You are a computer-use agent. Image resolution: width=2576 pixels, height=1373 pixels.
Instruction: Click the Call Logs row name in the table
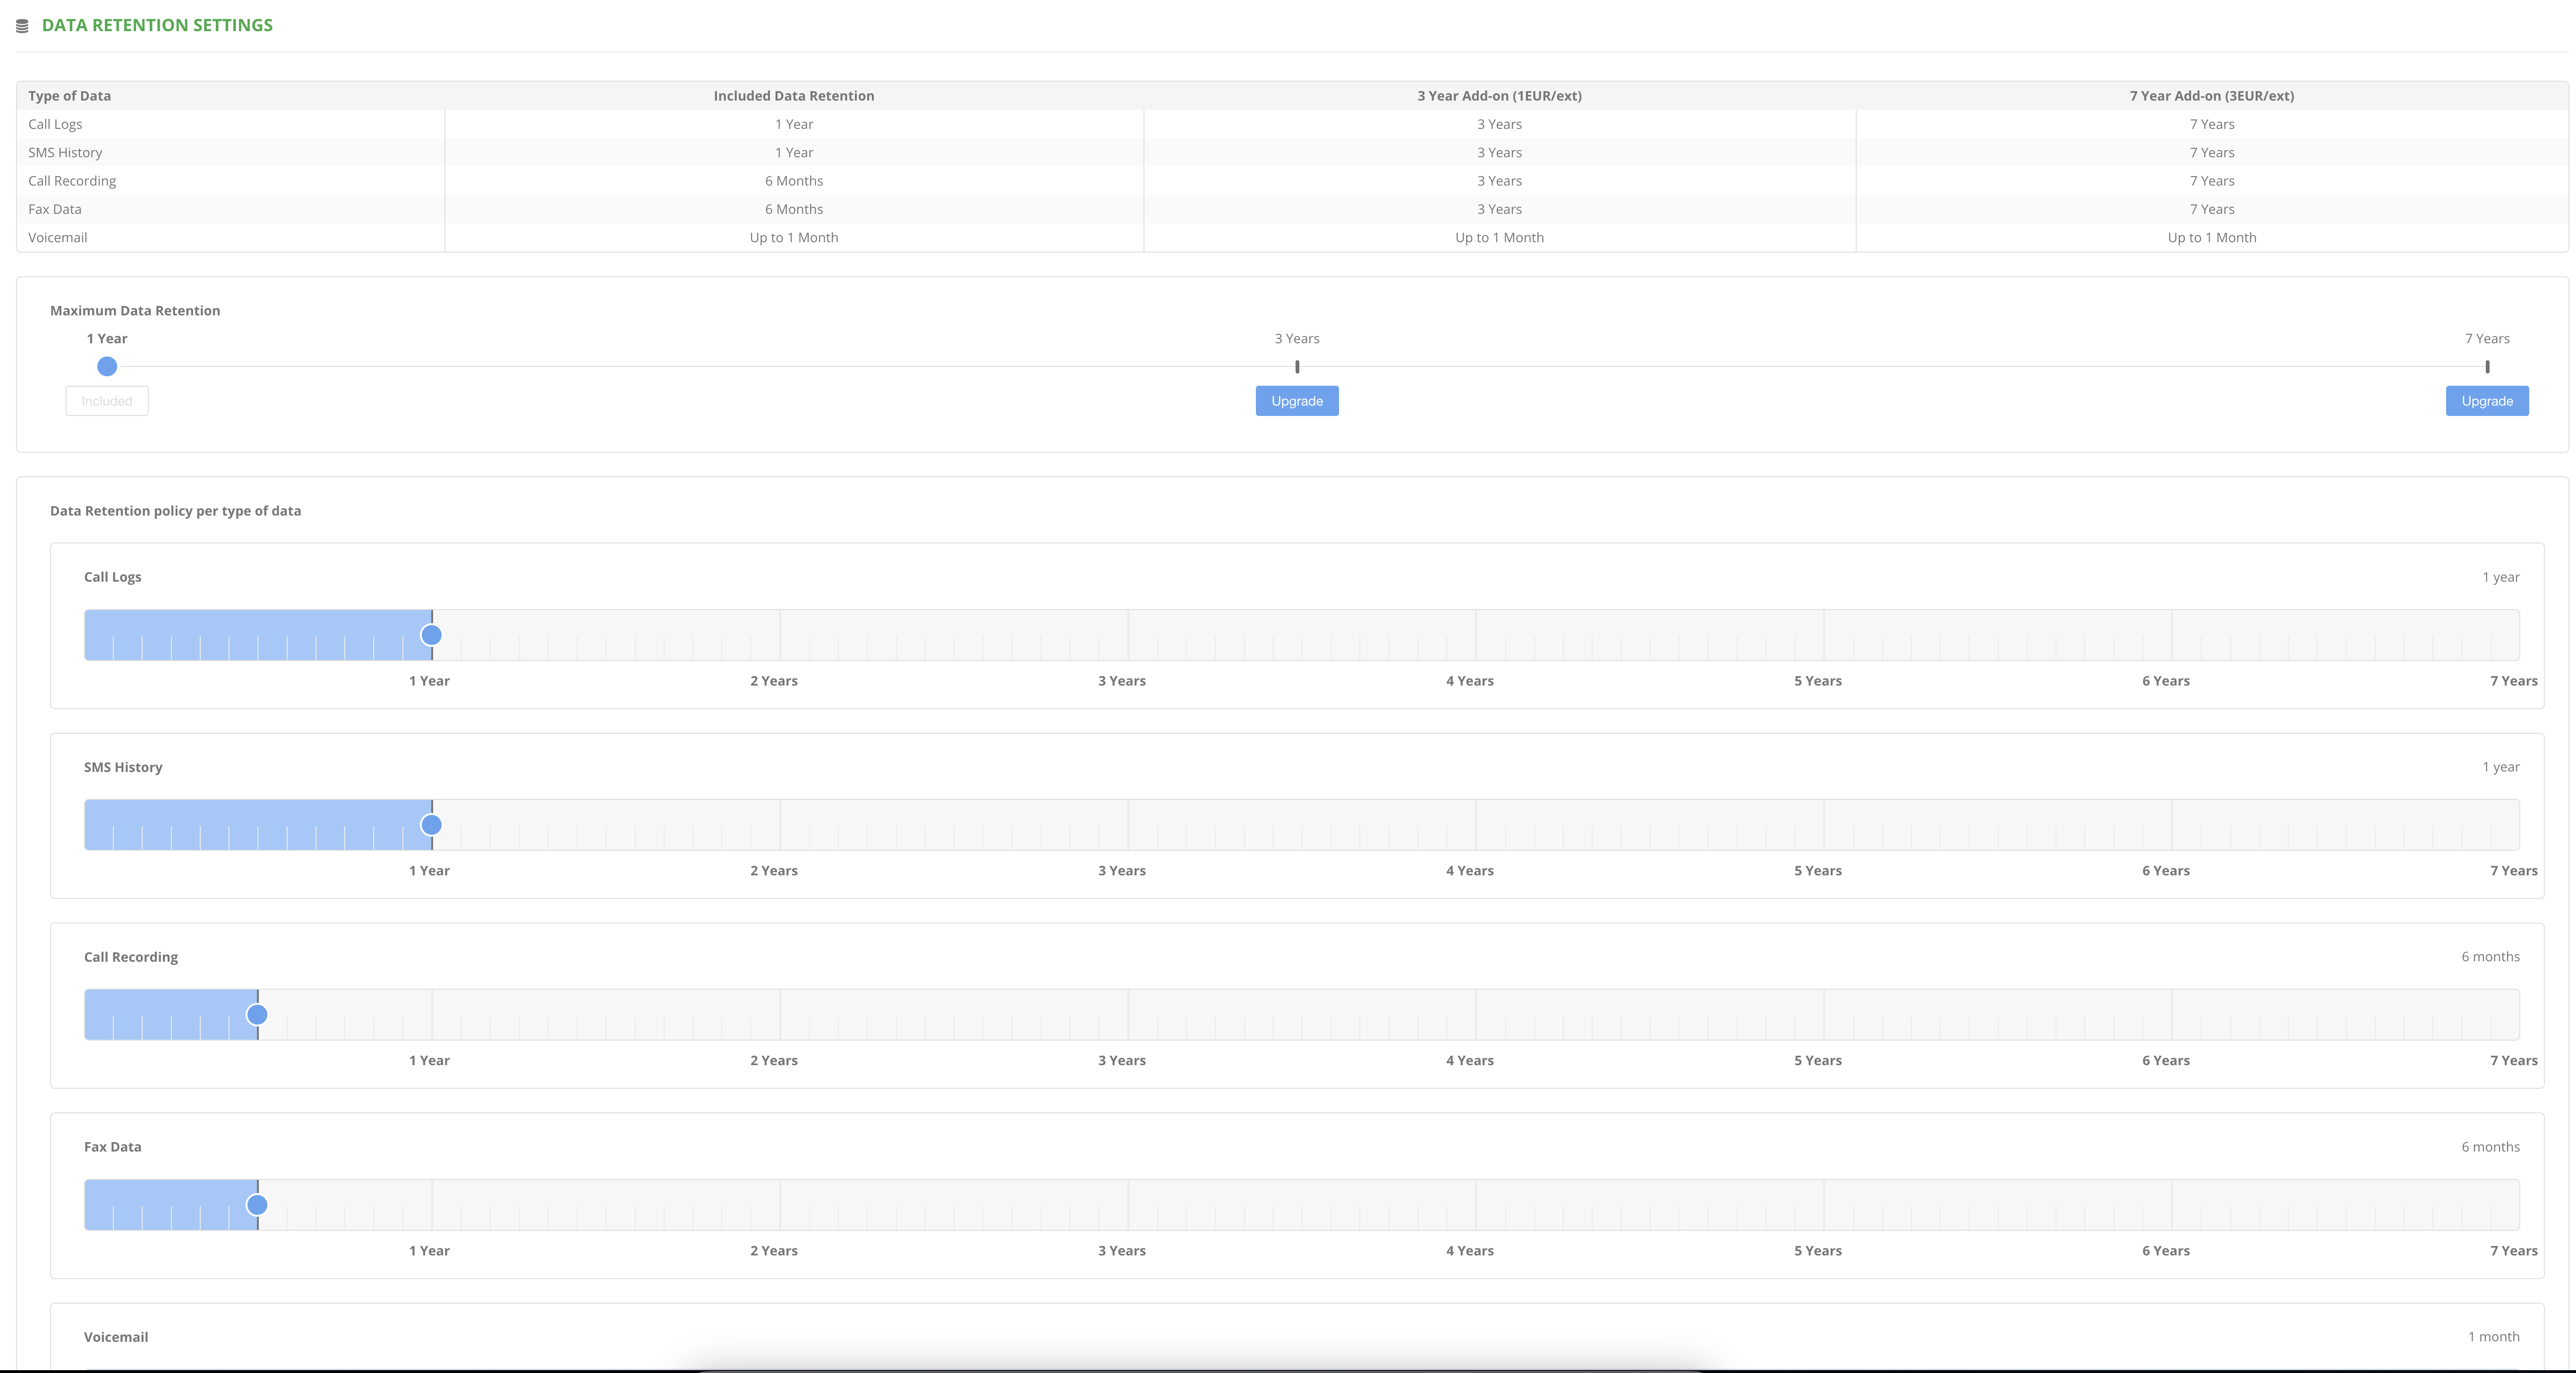[55, 124]
